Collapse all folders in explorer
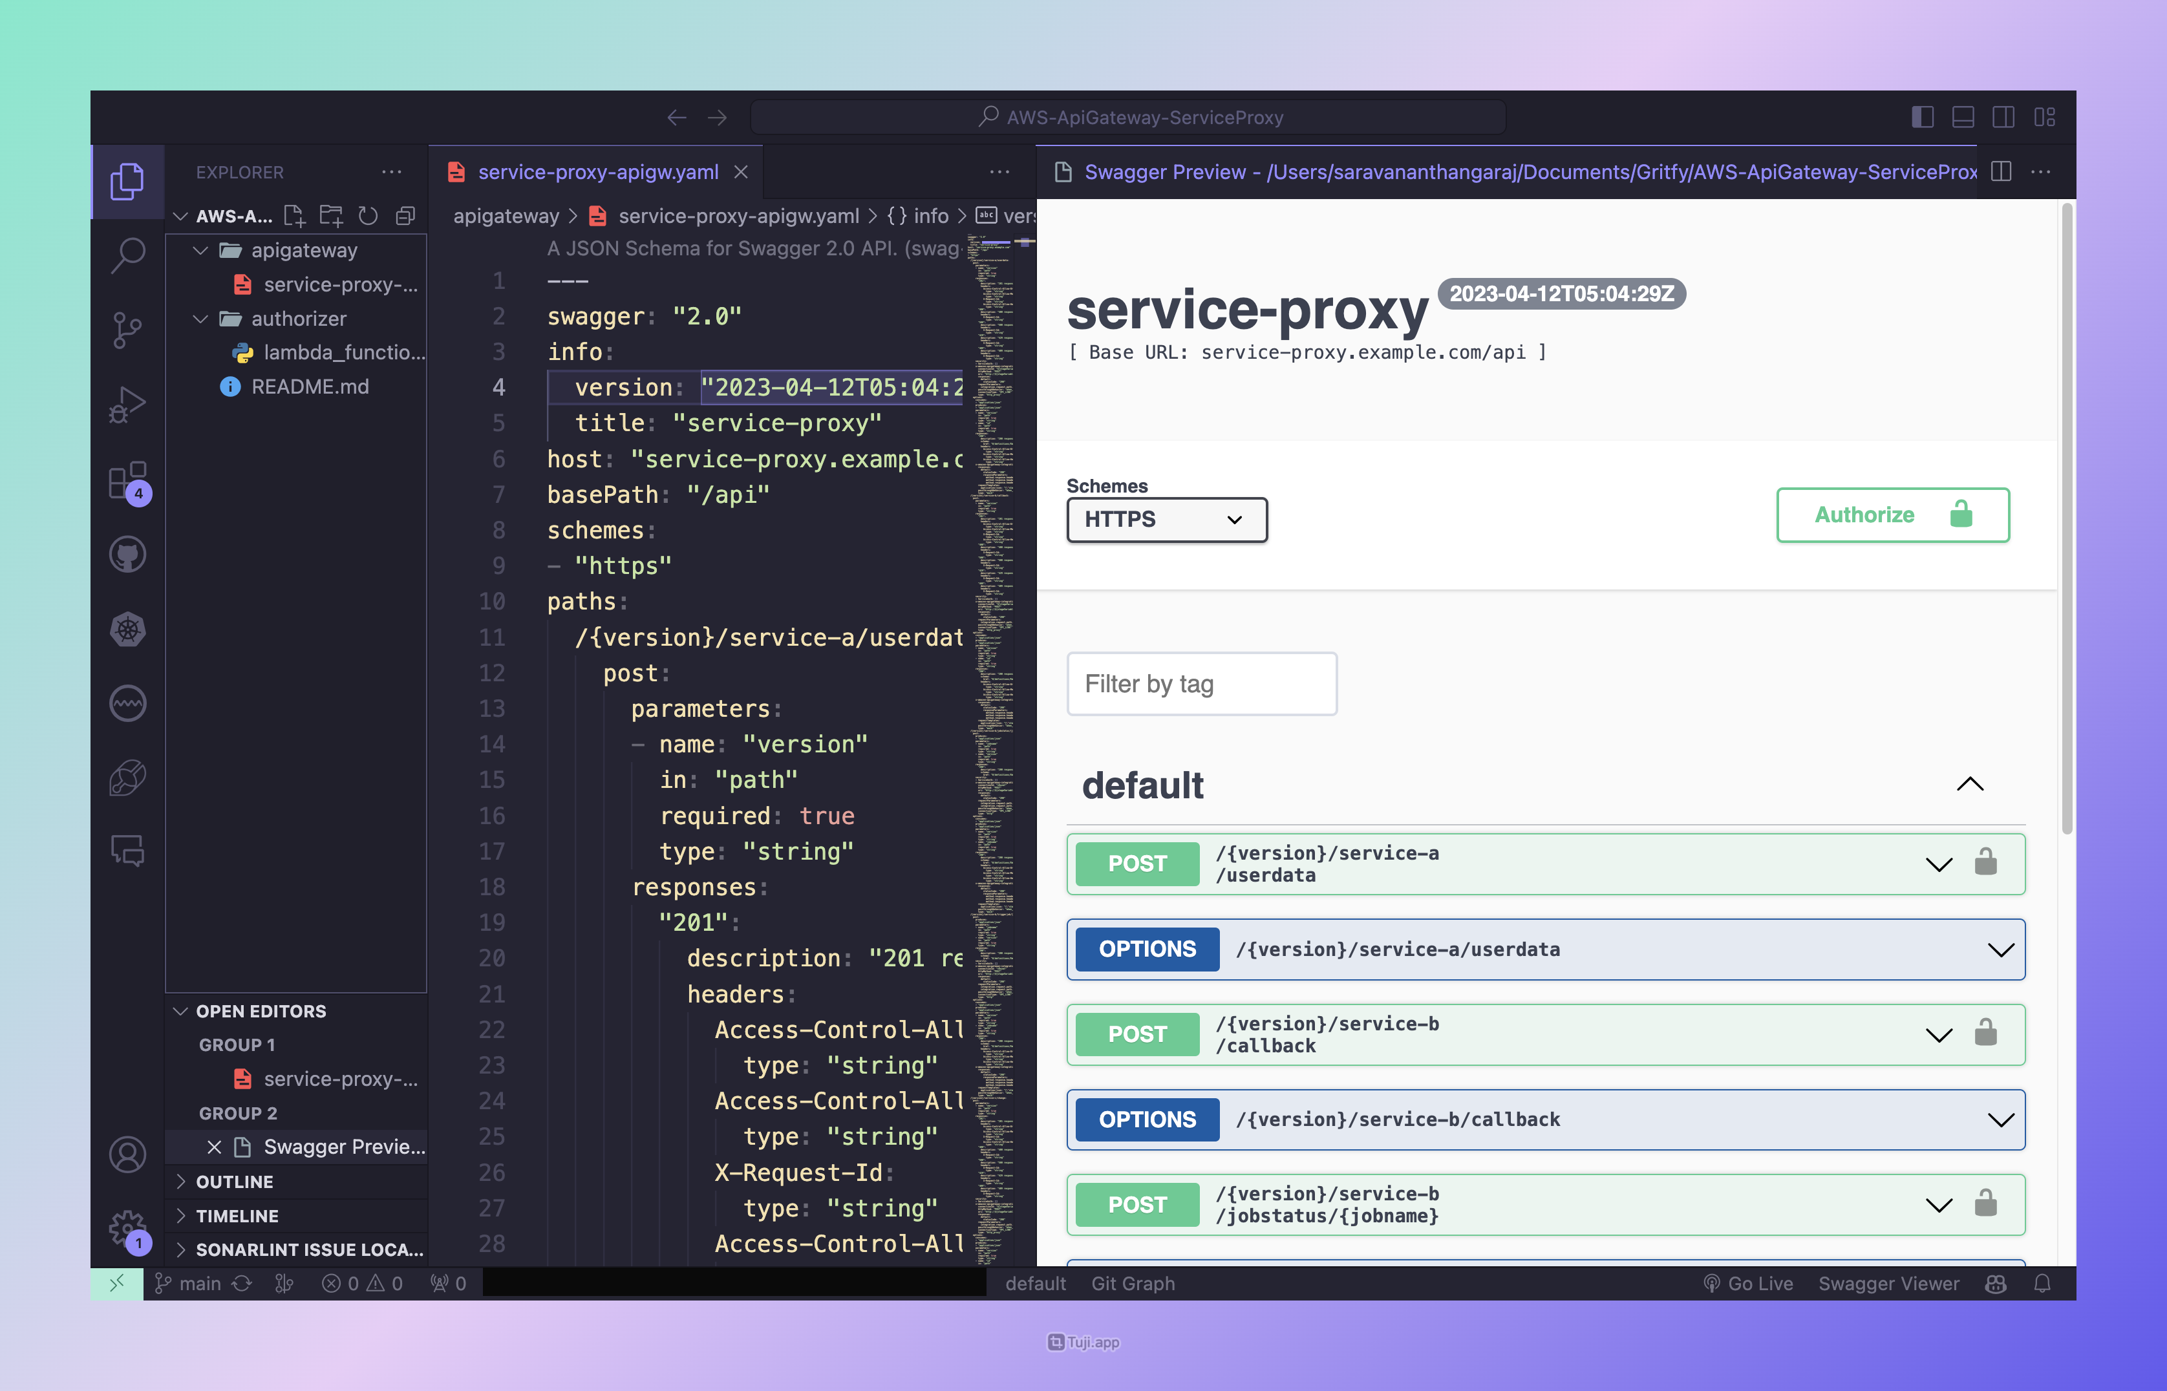 coord(405,216)
